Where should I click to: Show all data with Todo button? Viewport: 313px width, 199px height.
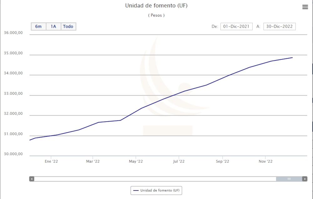click(68, 27)
